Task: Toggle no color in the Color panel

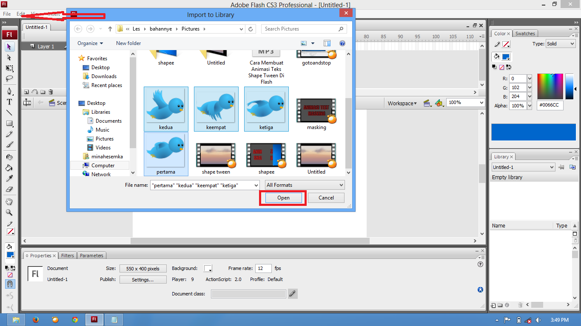Action: pyautogui.click(x=501, y=67)
